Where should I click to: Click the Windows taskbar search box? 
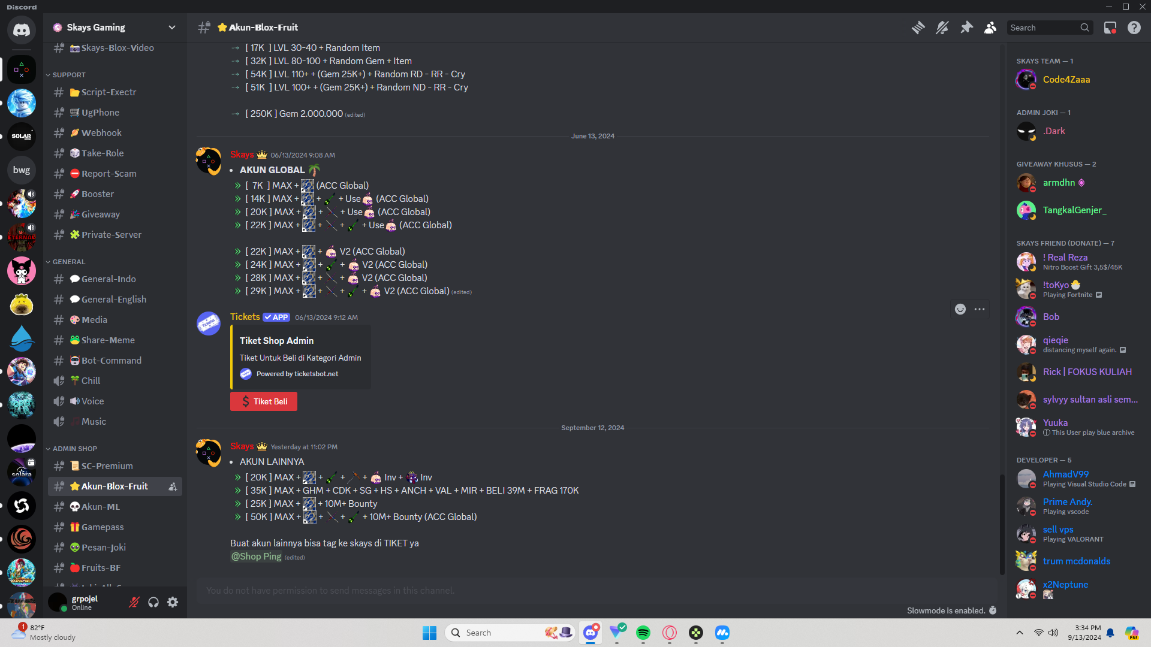[510, 633]
